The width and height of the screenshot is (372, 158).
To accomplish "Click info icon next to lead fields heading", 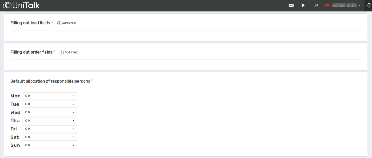I will point(52,22).
